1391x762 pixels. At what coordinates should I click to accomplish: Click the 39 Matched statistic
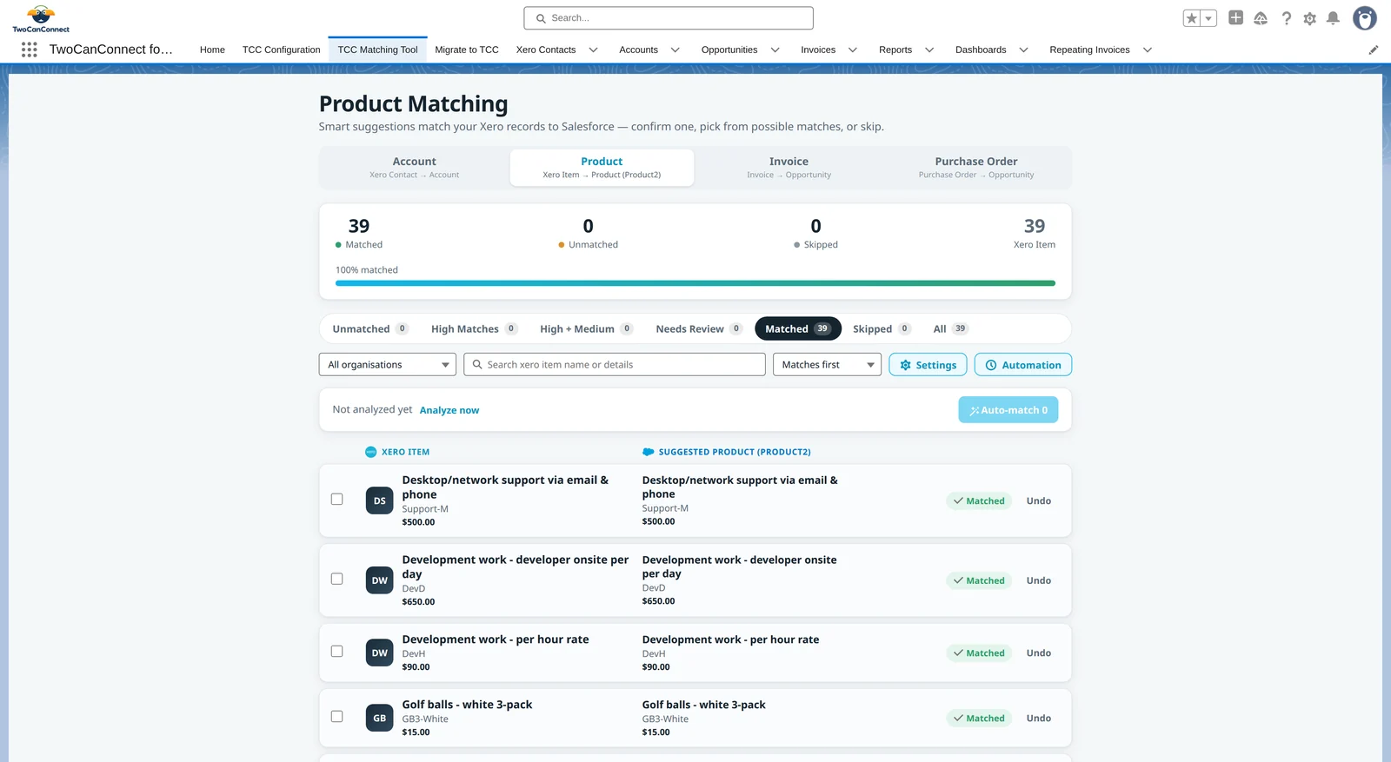coord(359,234)
